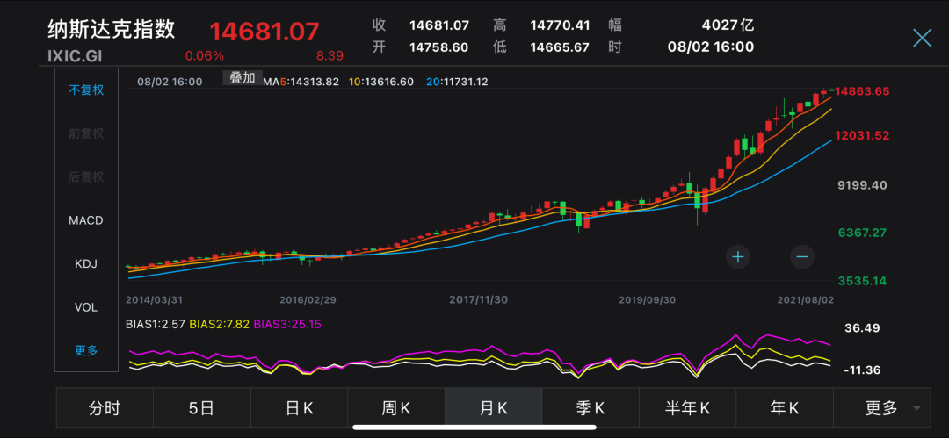Tap the 2016/02/29 date axis label
The image size is (949, 438).
click(308, 299)
